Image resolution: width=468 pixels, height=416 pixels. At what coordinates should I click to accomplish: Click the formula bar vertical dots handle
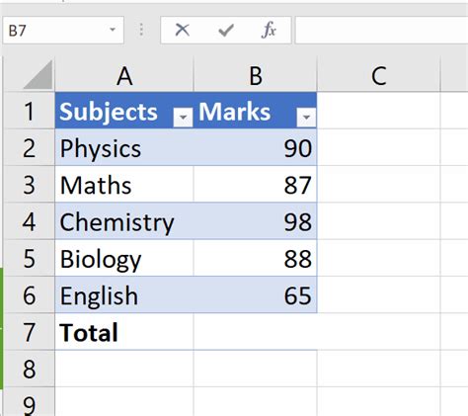click(x=141, y=30)
